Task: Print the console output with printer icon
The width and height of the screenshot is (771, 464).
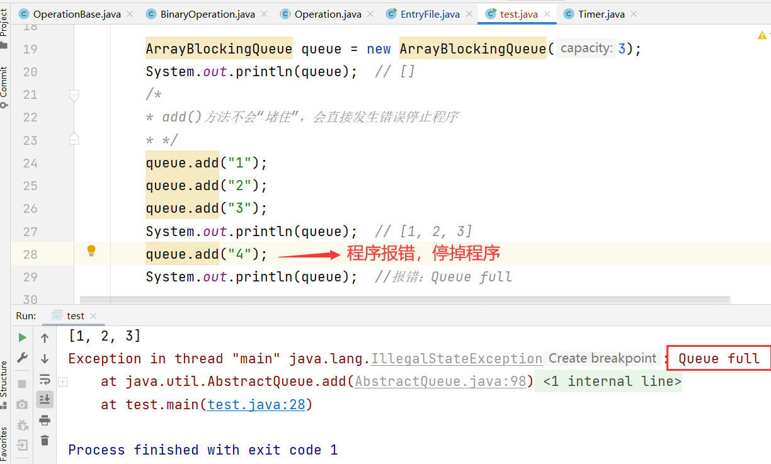Action: point(45,420)
